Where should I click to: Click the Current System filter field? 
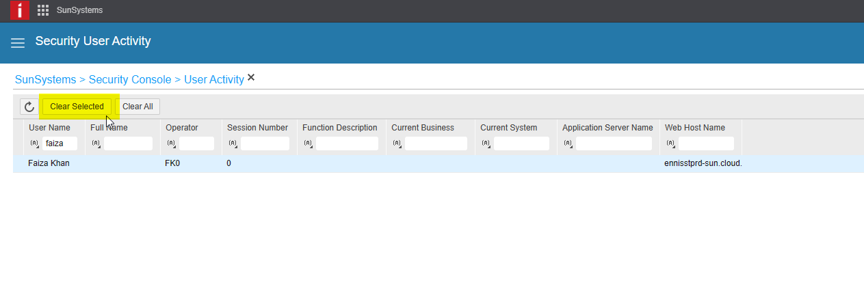tap(521, 143)
